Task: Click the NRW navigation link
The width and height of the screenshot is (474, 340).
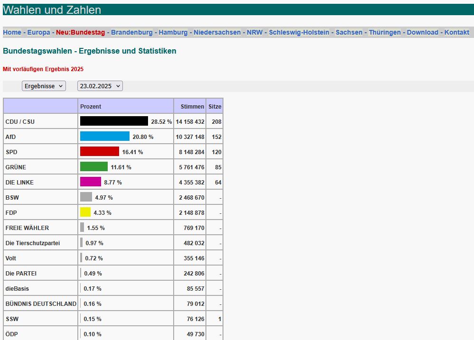Action: 255,32
